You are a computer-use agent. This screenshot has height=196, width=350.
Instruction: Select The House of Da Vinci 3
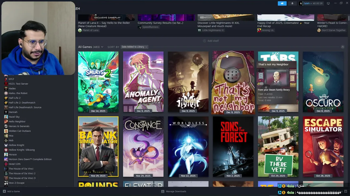pyautogui.click(x=22, y=178)
